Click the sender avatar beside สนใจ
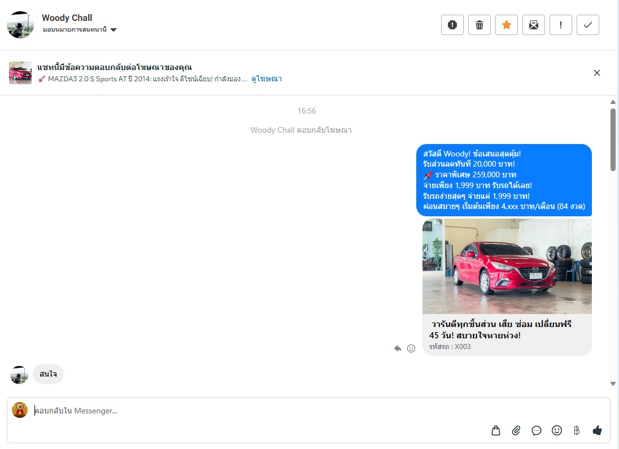The height and width of the screenshot is (449, 619). 19,375
